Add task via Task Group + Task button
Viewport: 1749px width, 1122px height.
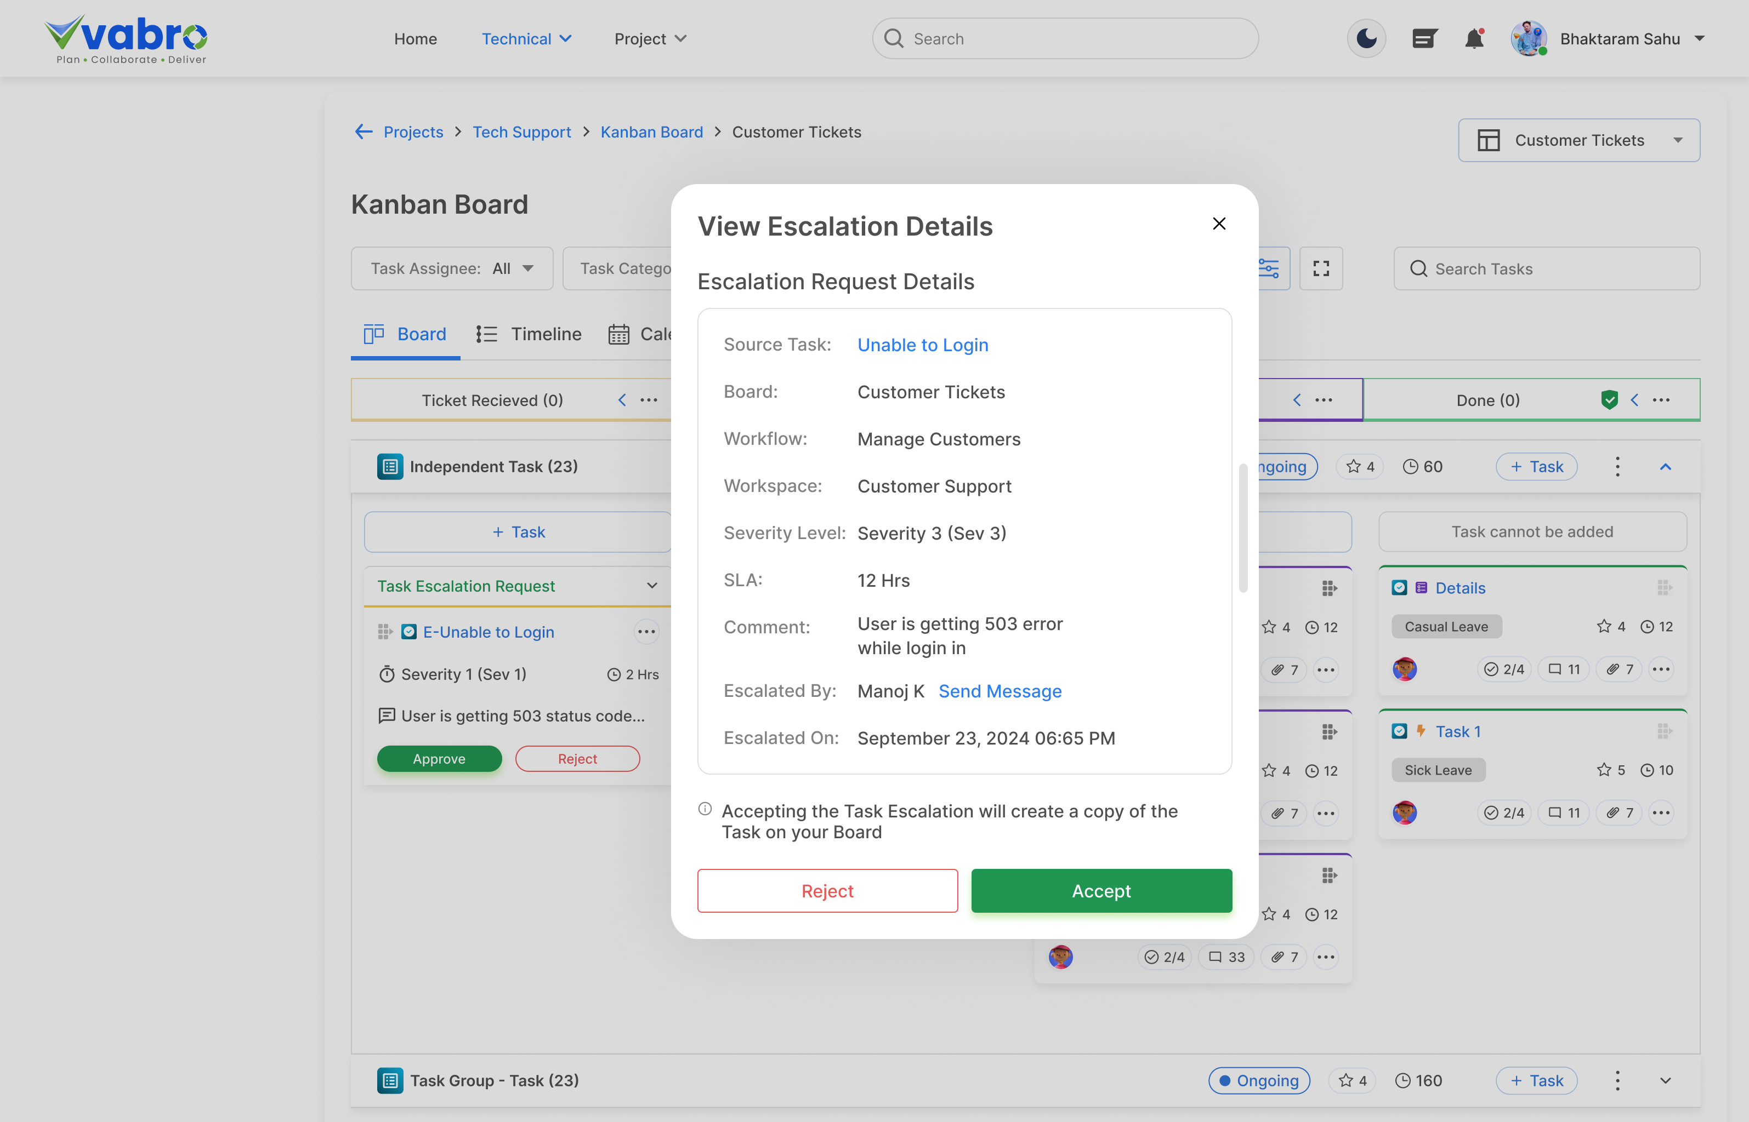(1537, 1080)
